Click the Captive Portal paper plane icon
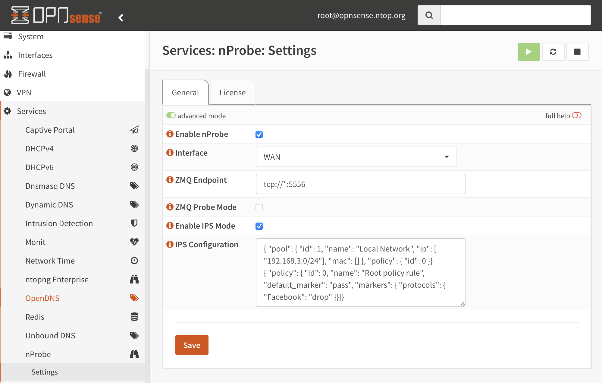The image size is (602, 383). tap(134, 130)
